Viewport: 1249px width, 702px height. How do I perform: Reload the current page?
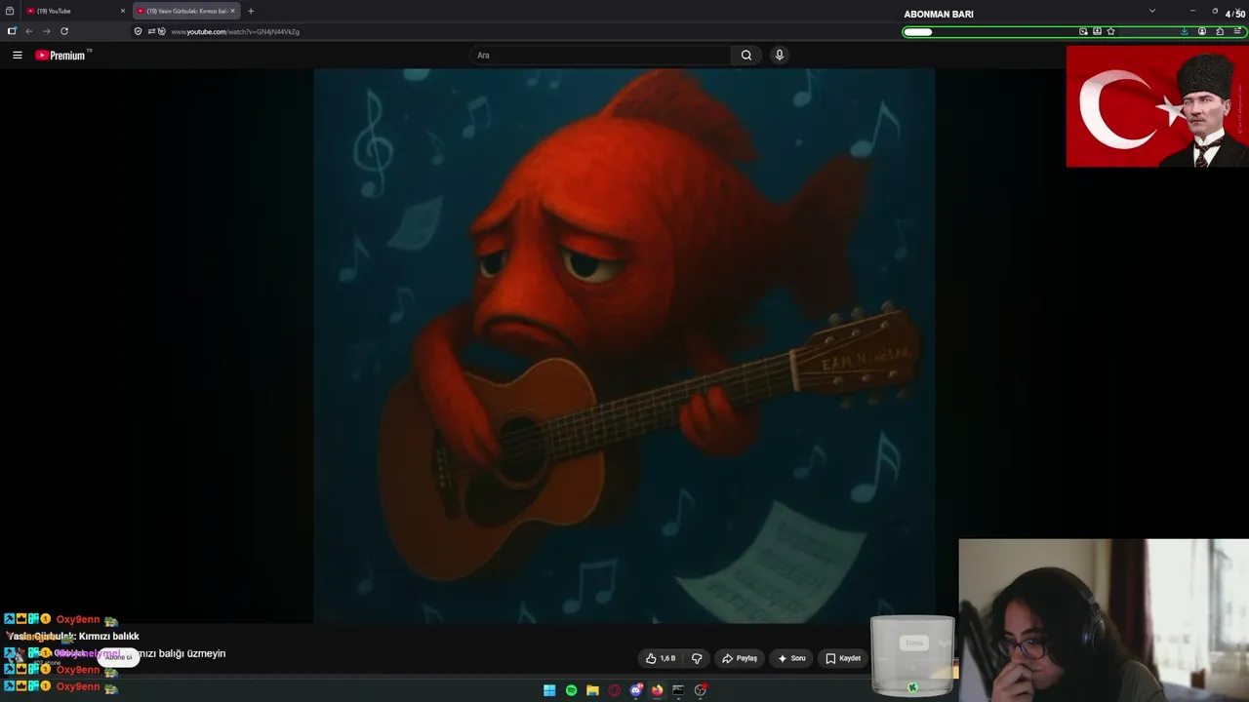pyautogui.click(x=64, y=31)
